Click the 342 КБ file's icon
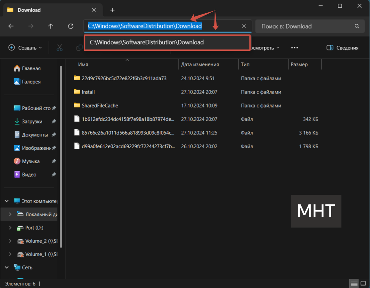Image resolution: width=370 pixels, height=288 pixels. tap(77, 119)
